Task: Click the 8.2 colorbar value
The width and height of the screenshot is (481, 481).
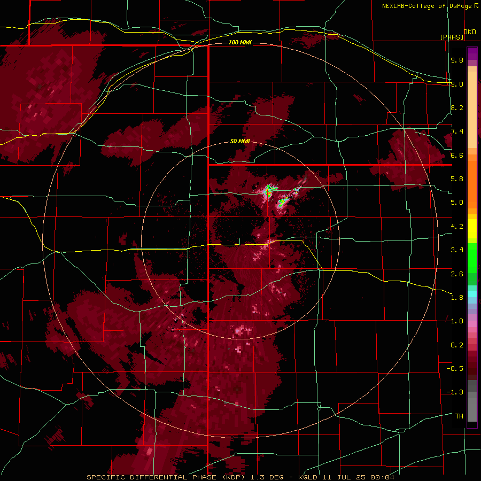Action: [x=457, y=107]
